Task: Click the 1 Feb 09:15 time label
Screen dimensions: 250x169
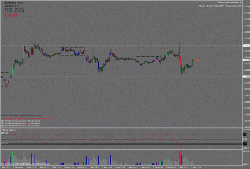Action: point(18,167)
